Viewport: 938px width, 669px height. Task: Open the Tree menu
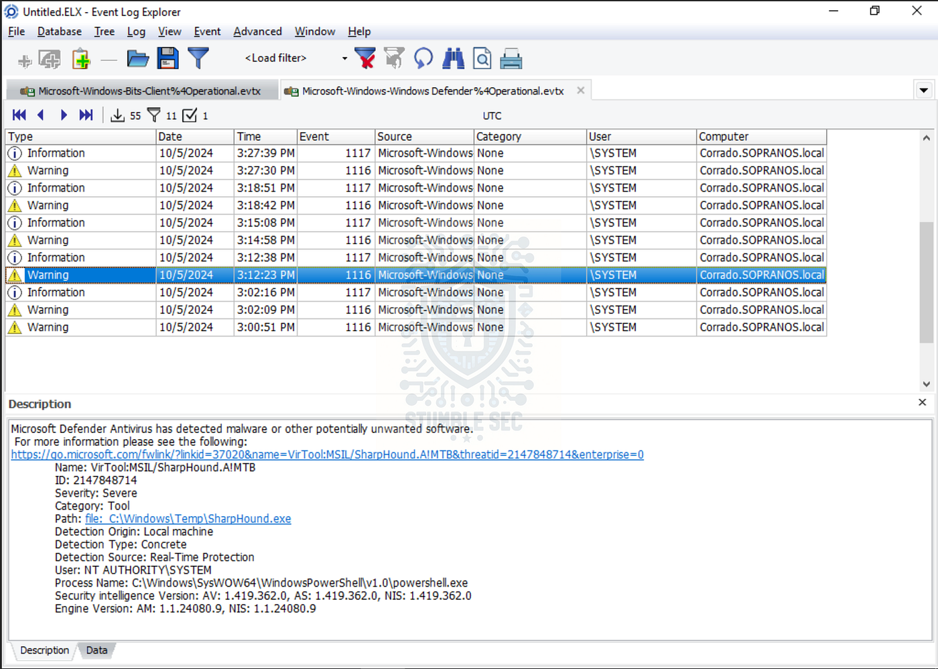tap(104, 32)
